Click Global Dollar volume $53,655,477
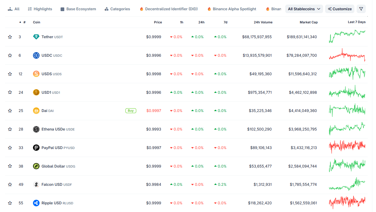 point(260,166)
